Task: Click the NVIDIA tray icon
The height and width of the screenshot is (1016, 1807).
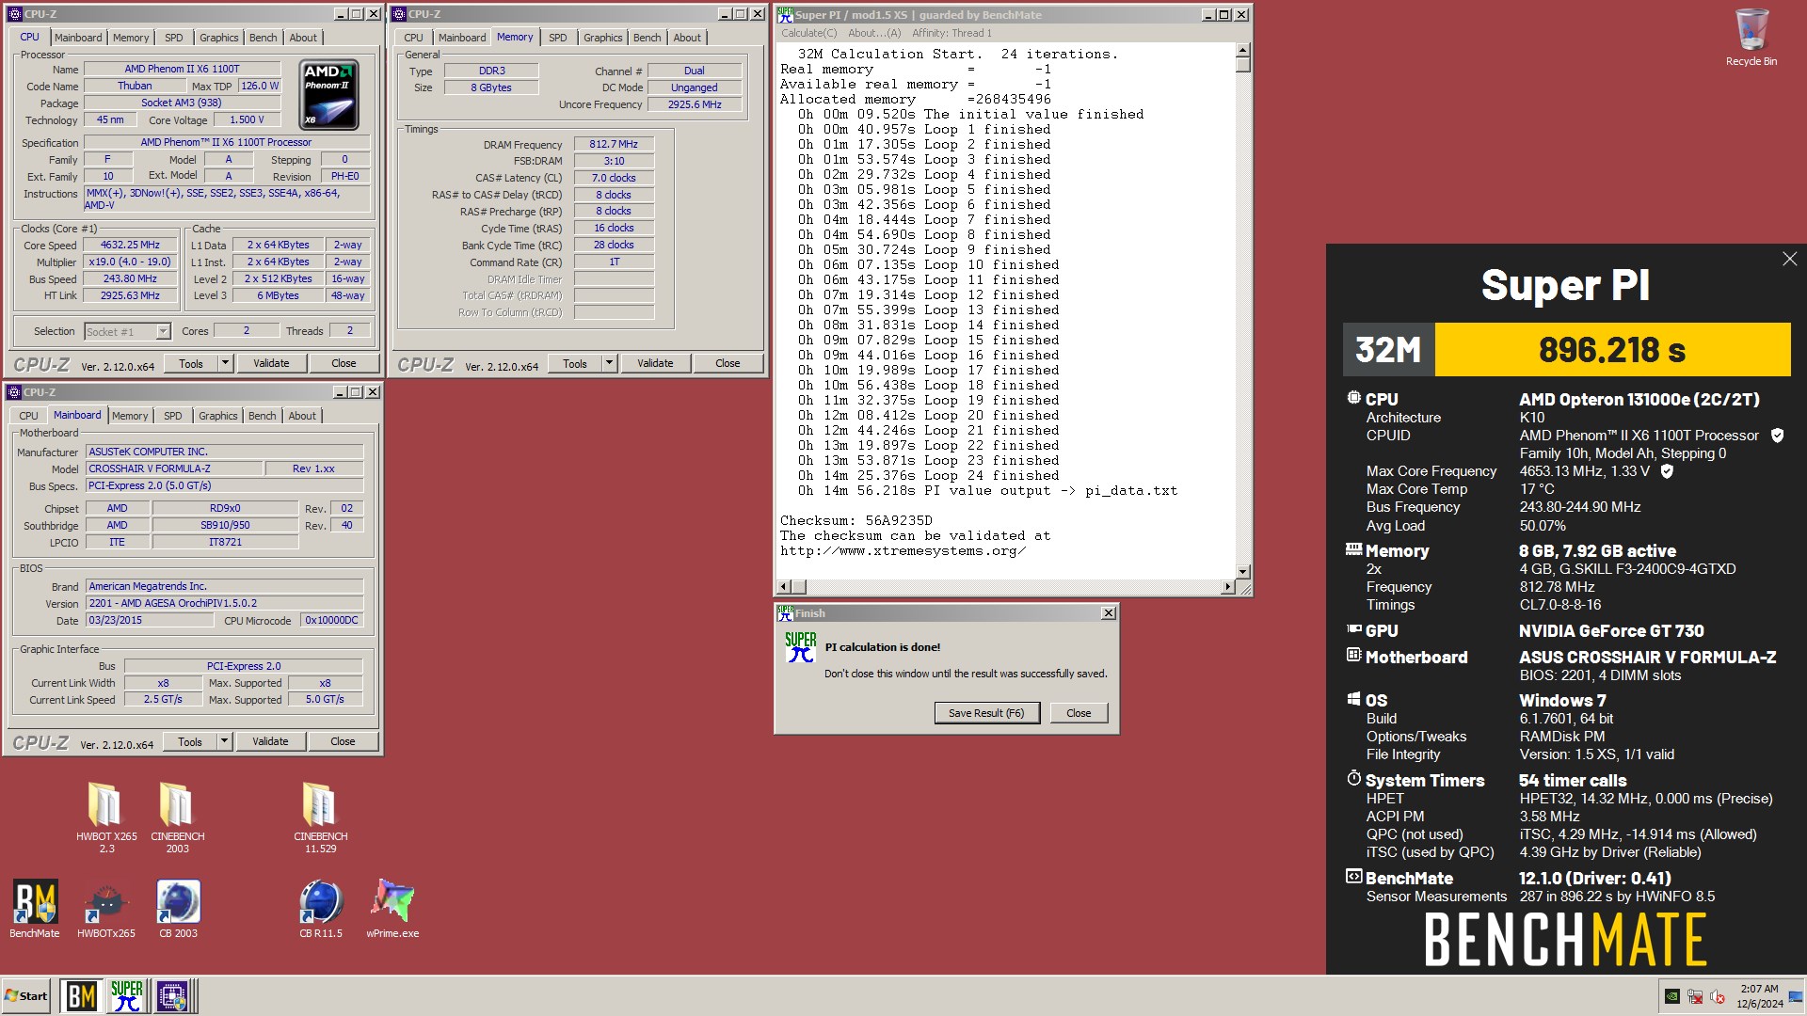Action: click(1672, 996)
